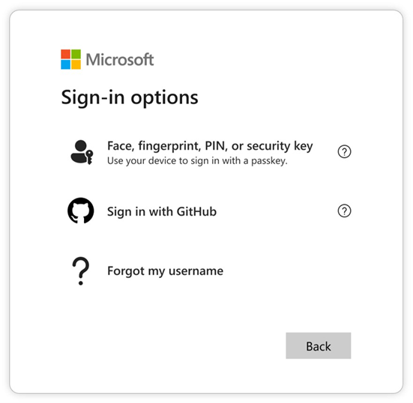Click the word GitHub in sign-in option

point(196,211)
